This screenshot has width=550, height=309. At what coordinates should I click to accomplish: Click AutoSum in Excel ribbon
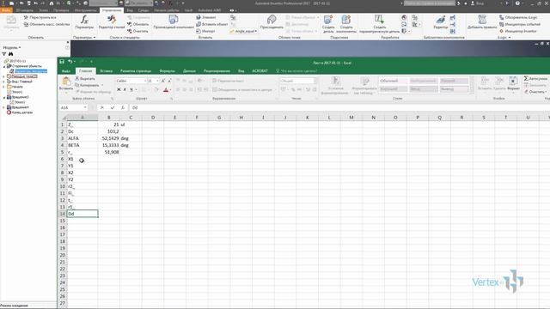point(535,78)
